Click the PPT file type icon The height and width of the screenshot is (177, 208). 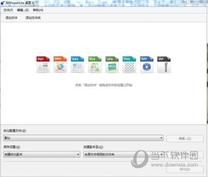tap(60, 64)
